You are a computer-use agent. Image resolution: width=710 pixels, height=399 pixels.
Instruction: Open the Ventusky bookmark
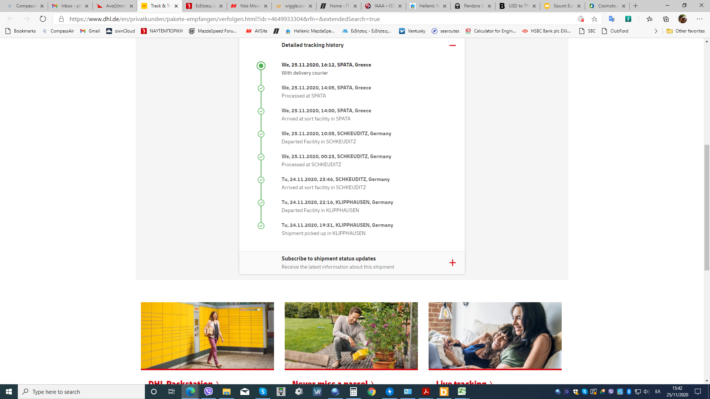point(412,31)
